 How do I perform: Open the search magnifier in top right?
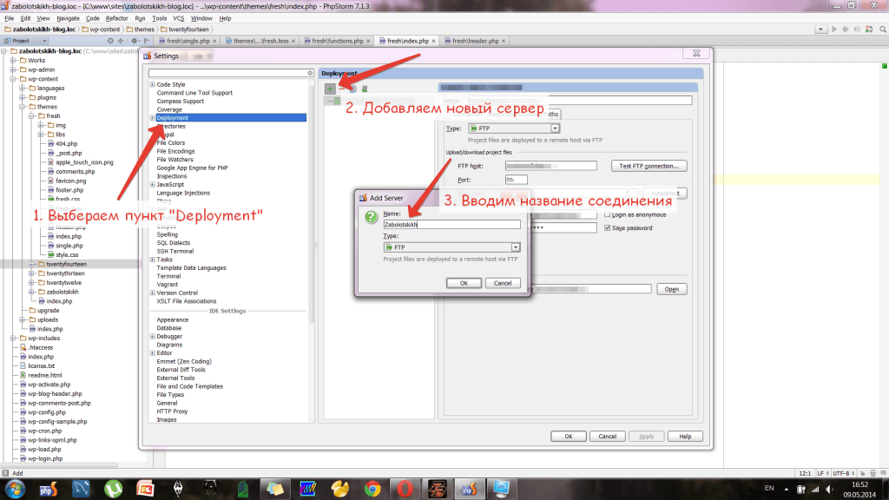883,30
